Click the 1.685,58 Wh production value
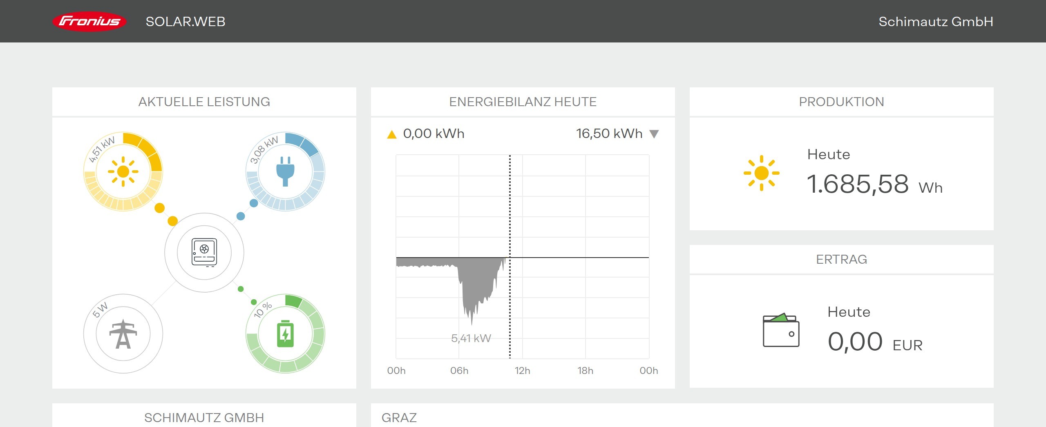The image size is (1046, 427). (x=874, y=185)
